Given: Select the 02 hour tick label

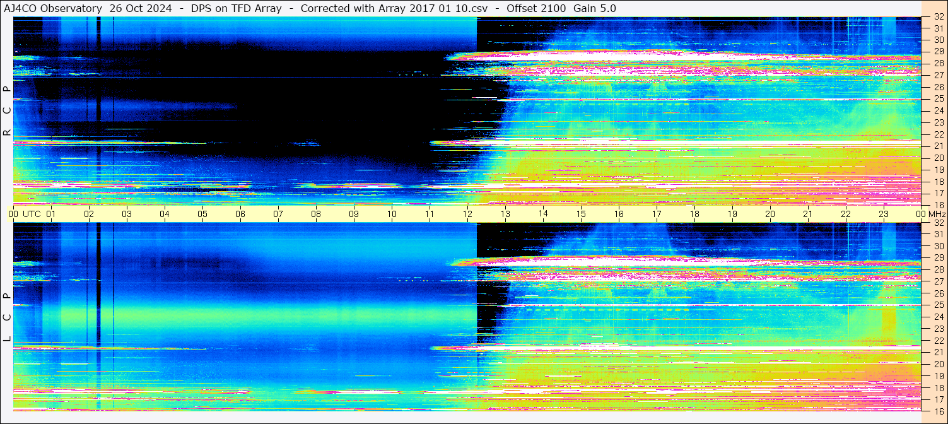Looking at the screenshot, I should tap(89, 214).
